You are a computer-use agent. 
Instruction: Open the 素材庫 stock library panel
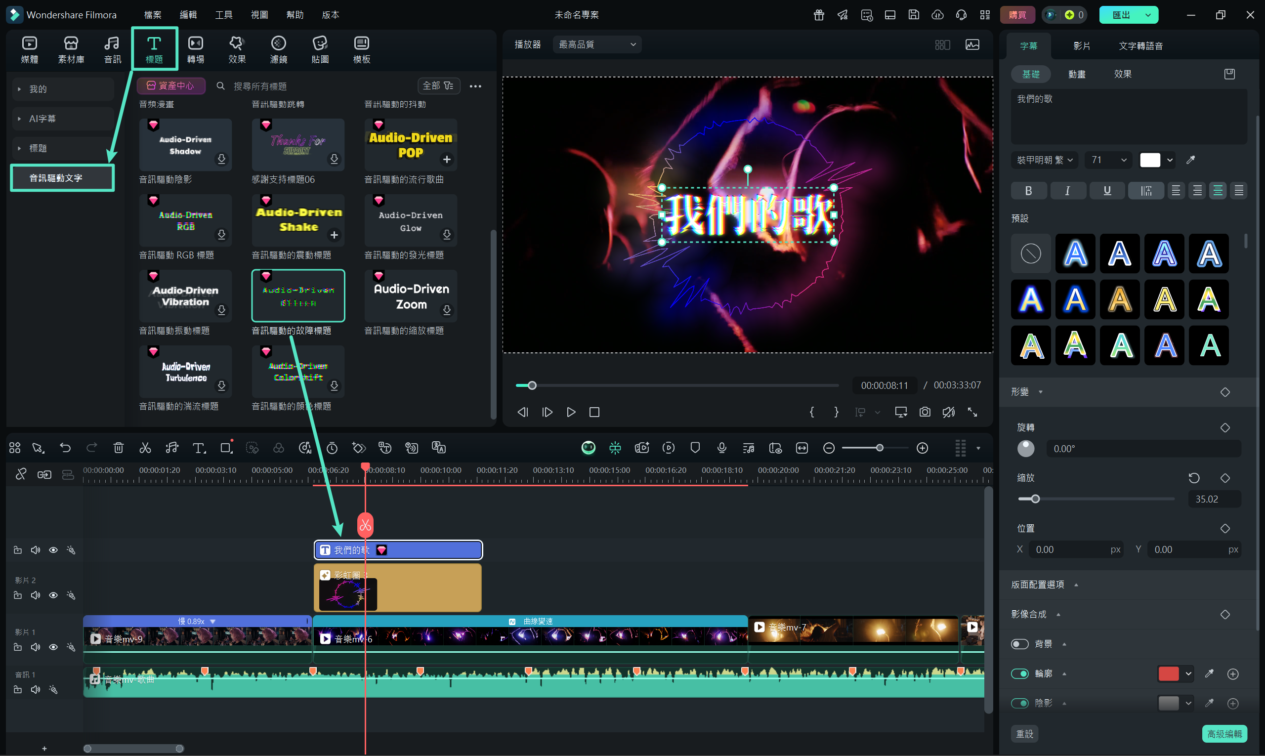click(71, 49)
